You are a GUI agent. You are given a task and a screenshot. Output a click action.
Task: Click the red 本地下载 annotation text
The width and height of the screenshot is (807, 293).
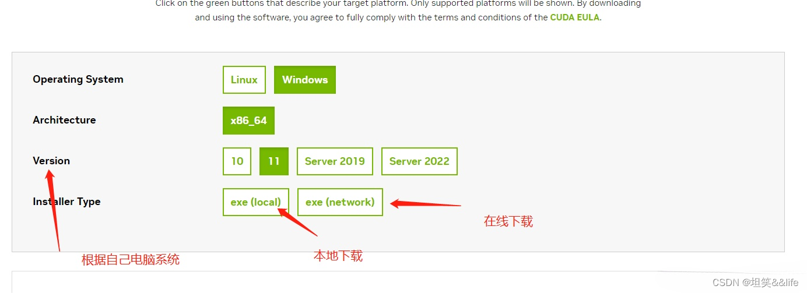click(x=338, y=256)
